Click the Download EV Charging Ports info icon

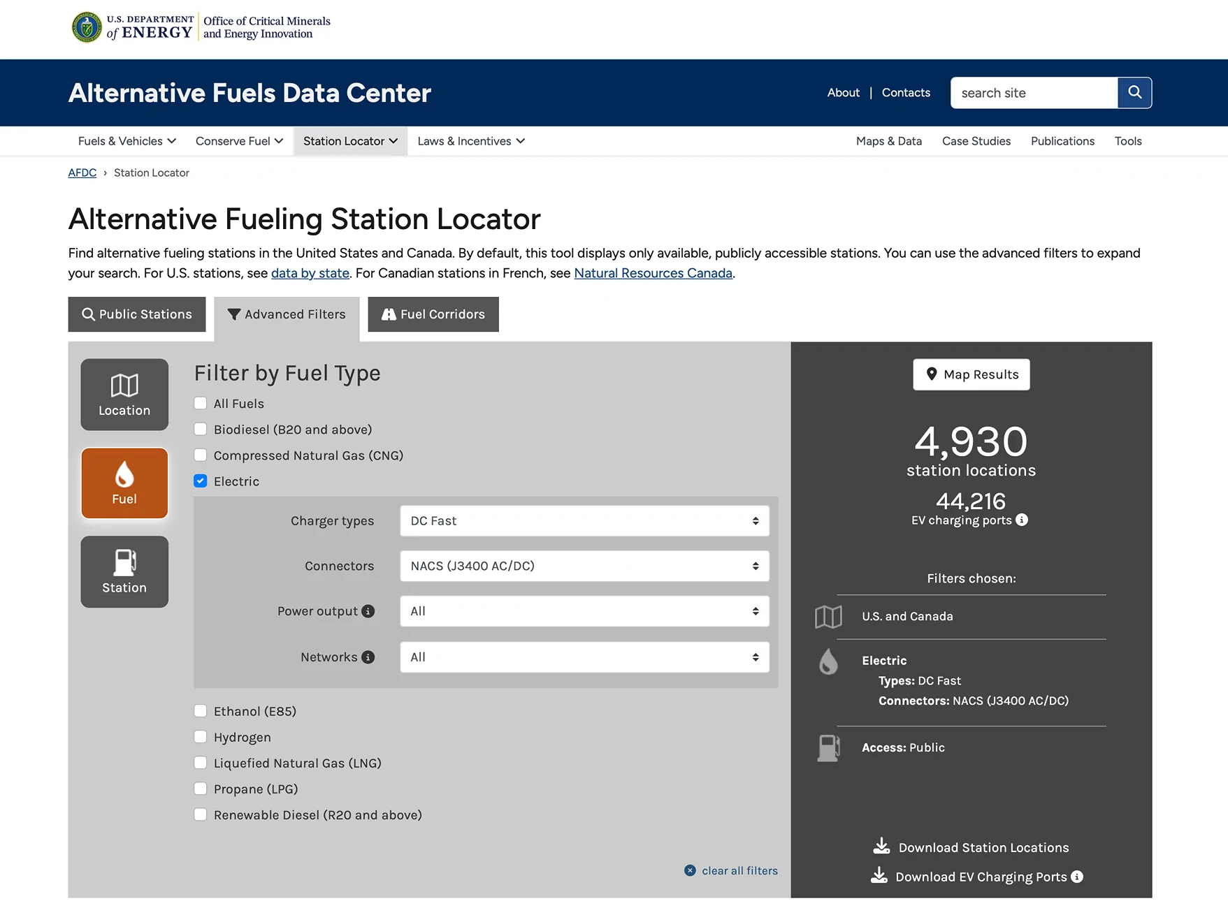[1077, 877]
